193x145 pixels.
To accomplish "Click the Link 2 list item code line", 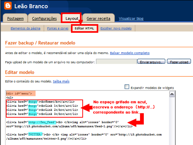I will coord(42,110).
